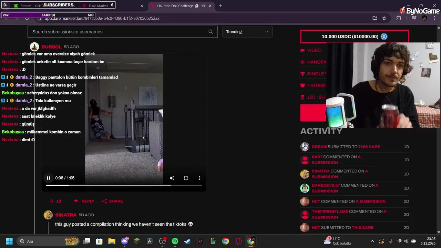This screenshot has height=248, width=441.
Task: Bookmark this page with the star icon
Action: click(384, 18)
